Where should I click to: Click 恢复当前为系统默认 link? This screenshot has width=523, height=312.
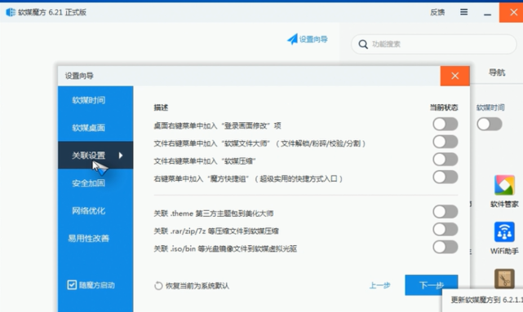[x=197, y=286]
